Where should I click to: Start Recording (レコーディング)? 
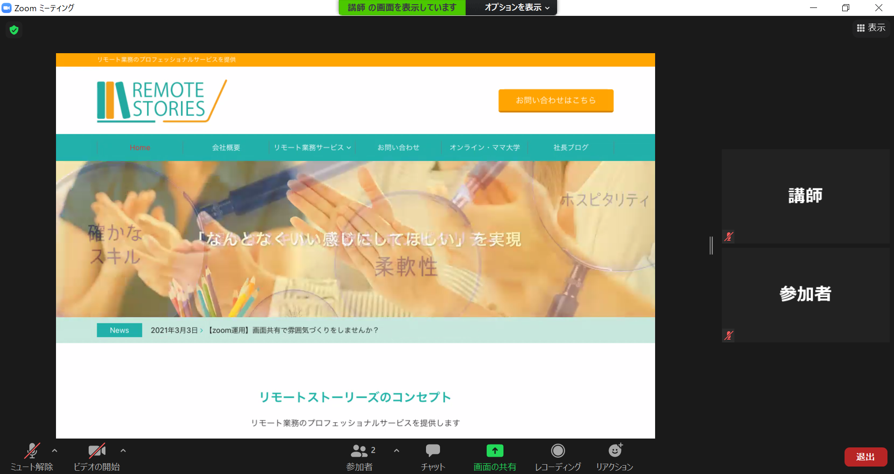point(558,456)
